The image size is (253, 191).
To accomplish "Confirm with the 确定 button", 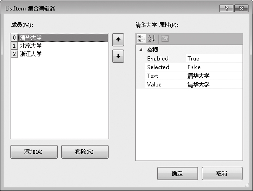I will (x=178, y=174).
